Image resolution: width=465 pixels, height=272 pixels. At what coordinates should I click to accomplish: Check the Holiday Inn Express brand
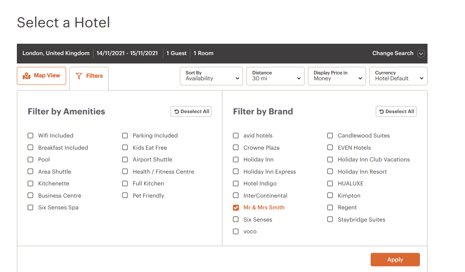pyautogui.click(x=236, y=172)
